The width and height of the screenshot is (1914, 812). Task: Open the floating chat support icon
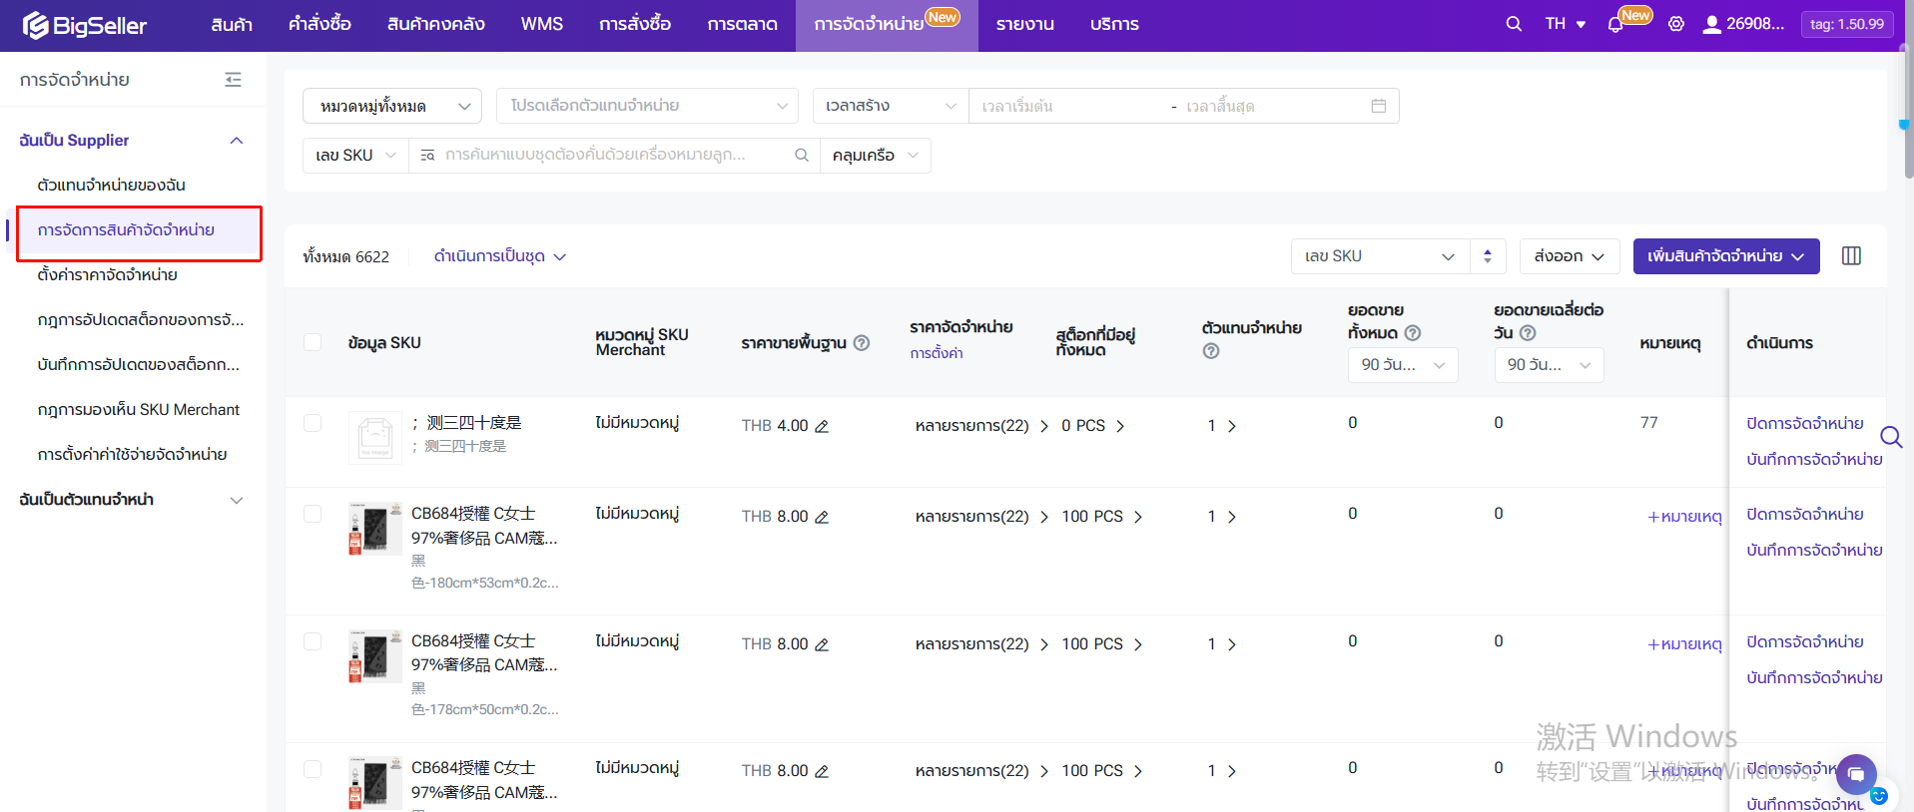[1856, 774]
